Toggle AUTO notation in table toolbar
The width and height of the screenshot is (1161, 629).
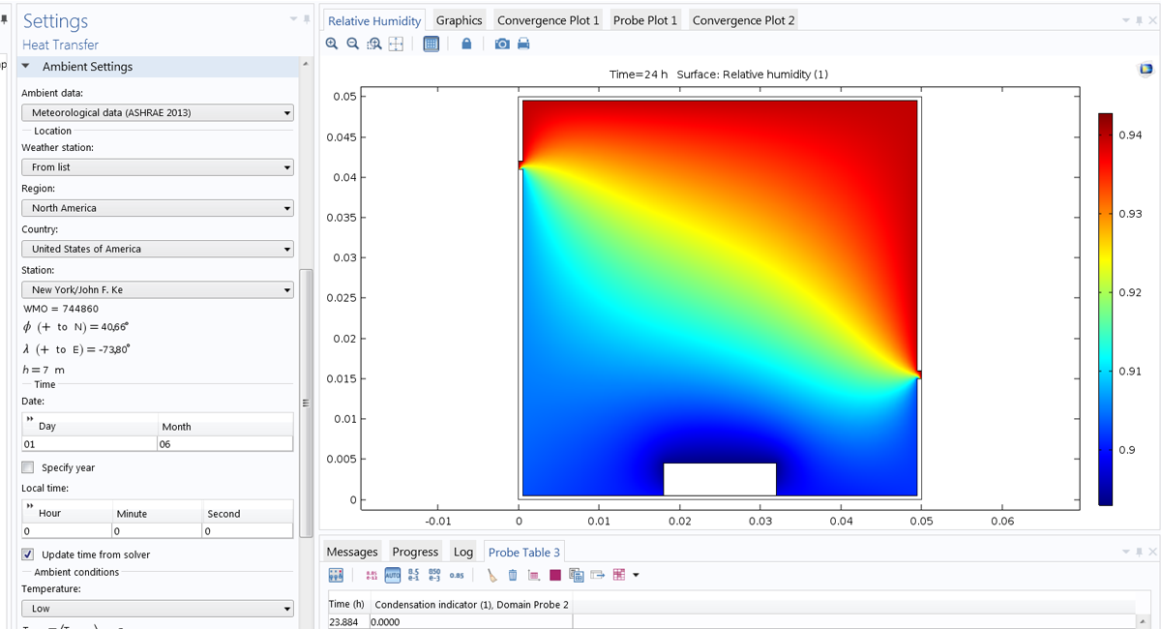[x=393, y=575]
